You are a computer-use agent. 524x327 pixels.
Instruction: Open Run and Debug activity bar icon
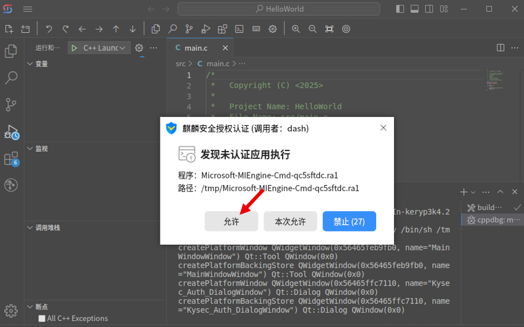11,132
